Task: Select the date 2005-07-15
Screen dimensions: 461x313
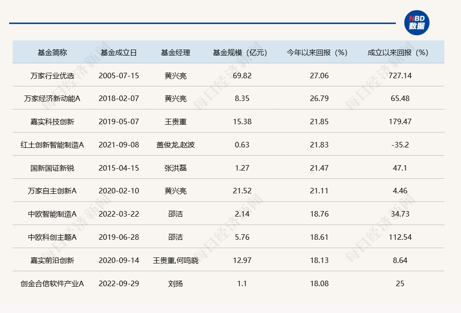Action: pos(119,76)
